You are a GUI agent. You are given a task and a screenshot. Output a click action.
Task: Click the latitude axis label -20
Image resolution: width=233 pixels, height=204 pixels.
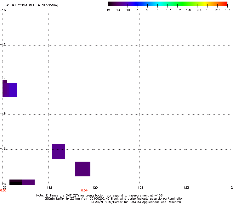pos(3,184)
